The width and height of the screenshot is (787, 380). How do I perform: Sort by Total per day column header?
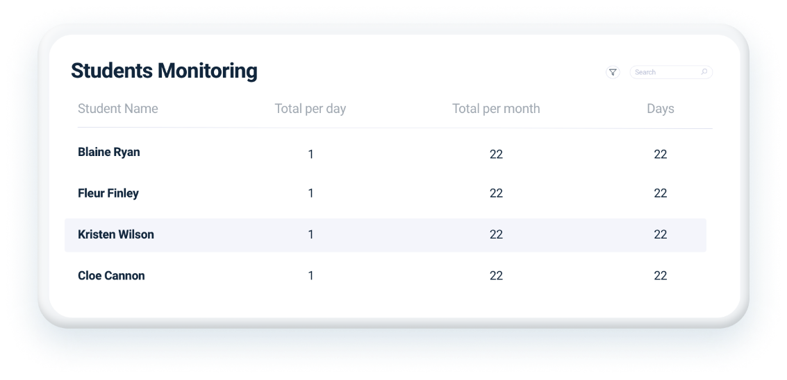(310, 109)
